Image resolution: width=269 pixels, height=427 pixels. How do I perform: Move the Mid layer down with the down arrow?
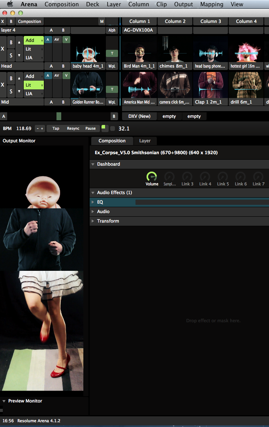pos(19,91)
